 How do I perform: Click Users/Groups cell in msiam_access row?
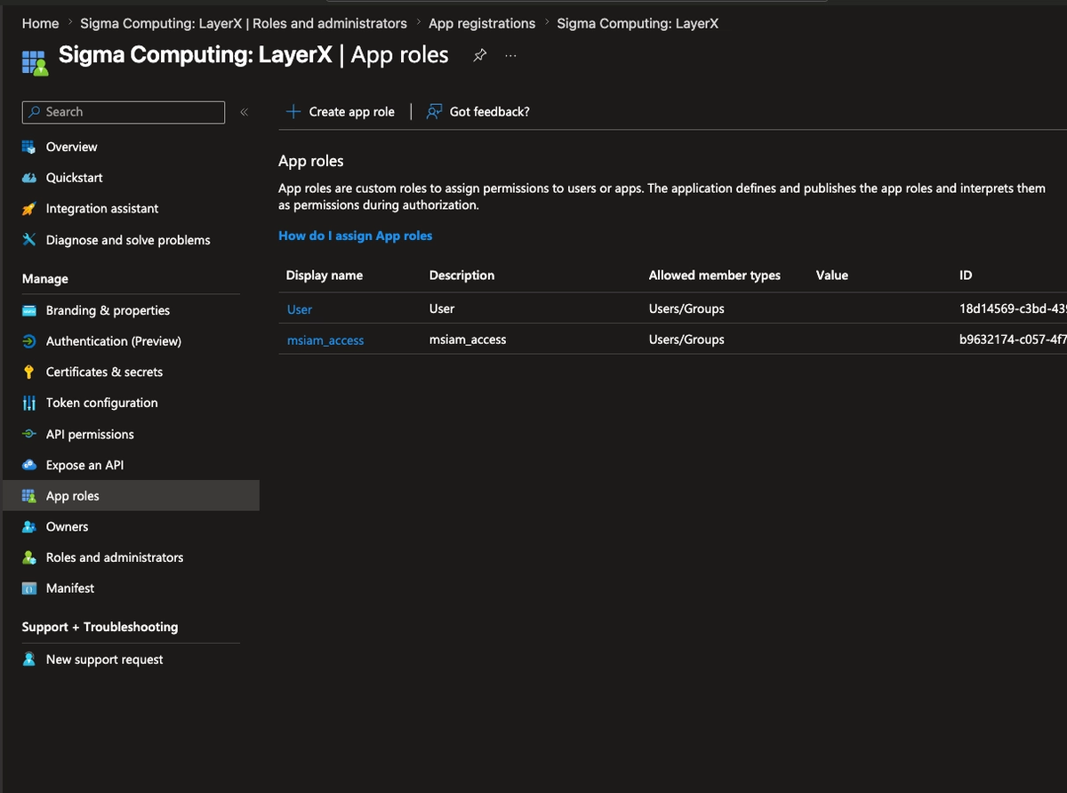pos(686,340)
